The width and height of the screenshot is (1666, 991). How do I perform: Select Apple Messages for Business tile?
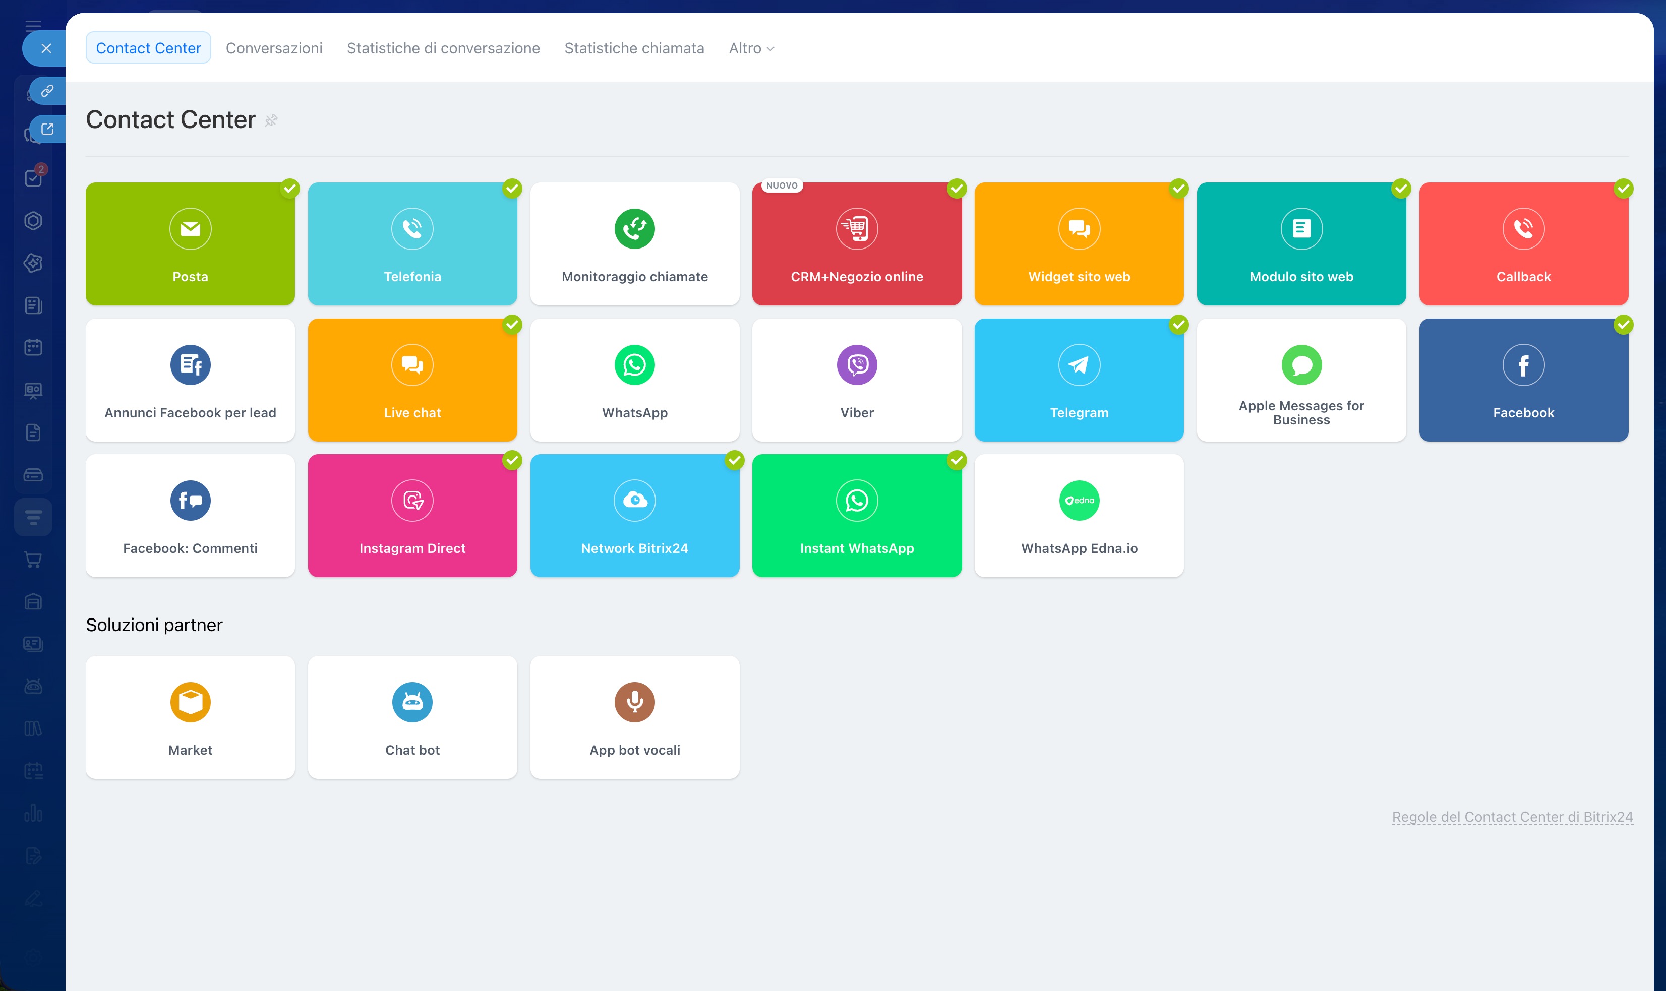click(1301, 380)
